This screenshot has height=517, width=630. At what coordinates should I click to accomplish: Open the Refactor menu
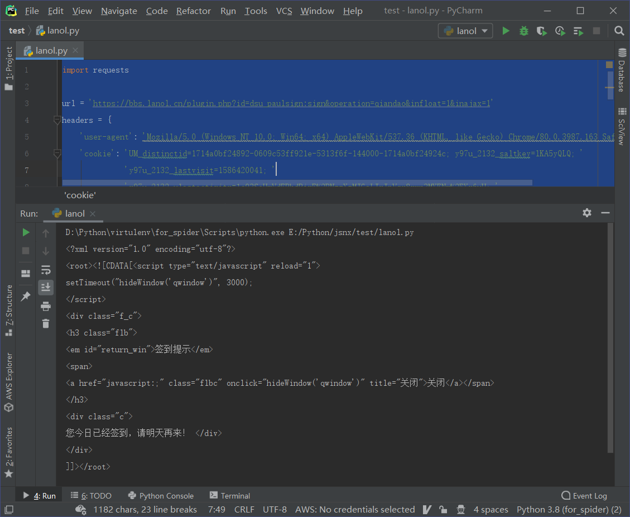click(193, 11)
